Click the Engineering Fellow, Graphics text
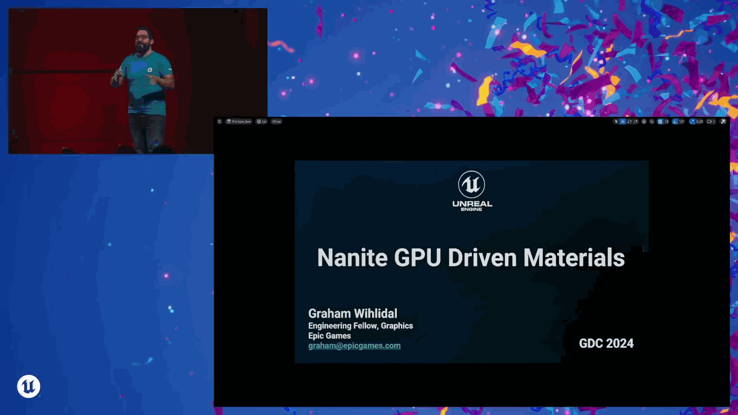Viewport: 738px width, 415px height. (361, 326)
